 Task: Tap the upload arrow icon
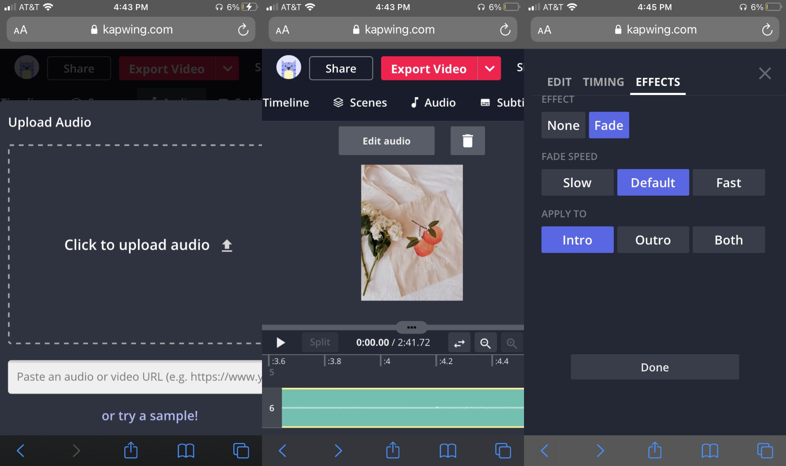[227, 245]
